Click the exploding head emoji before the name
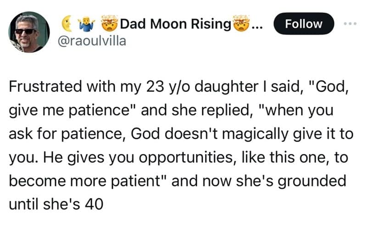The image size is (367, 225). tap(109, 23)
